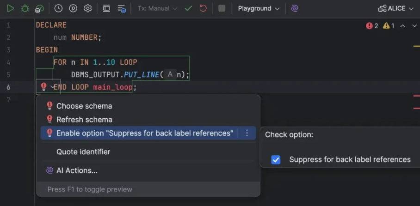Screen dimensions: 420x206
Task: Click Quote identifier in the popup
Action: click(83, 151)
